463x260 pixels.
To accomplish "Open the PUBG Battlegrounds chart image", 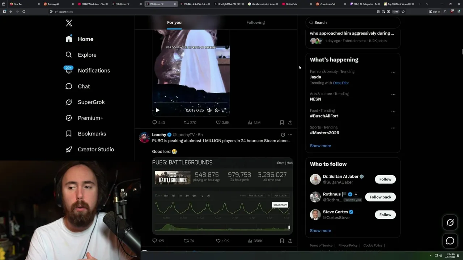I will tap(222, 196).
